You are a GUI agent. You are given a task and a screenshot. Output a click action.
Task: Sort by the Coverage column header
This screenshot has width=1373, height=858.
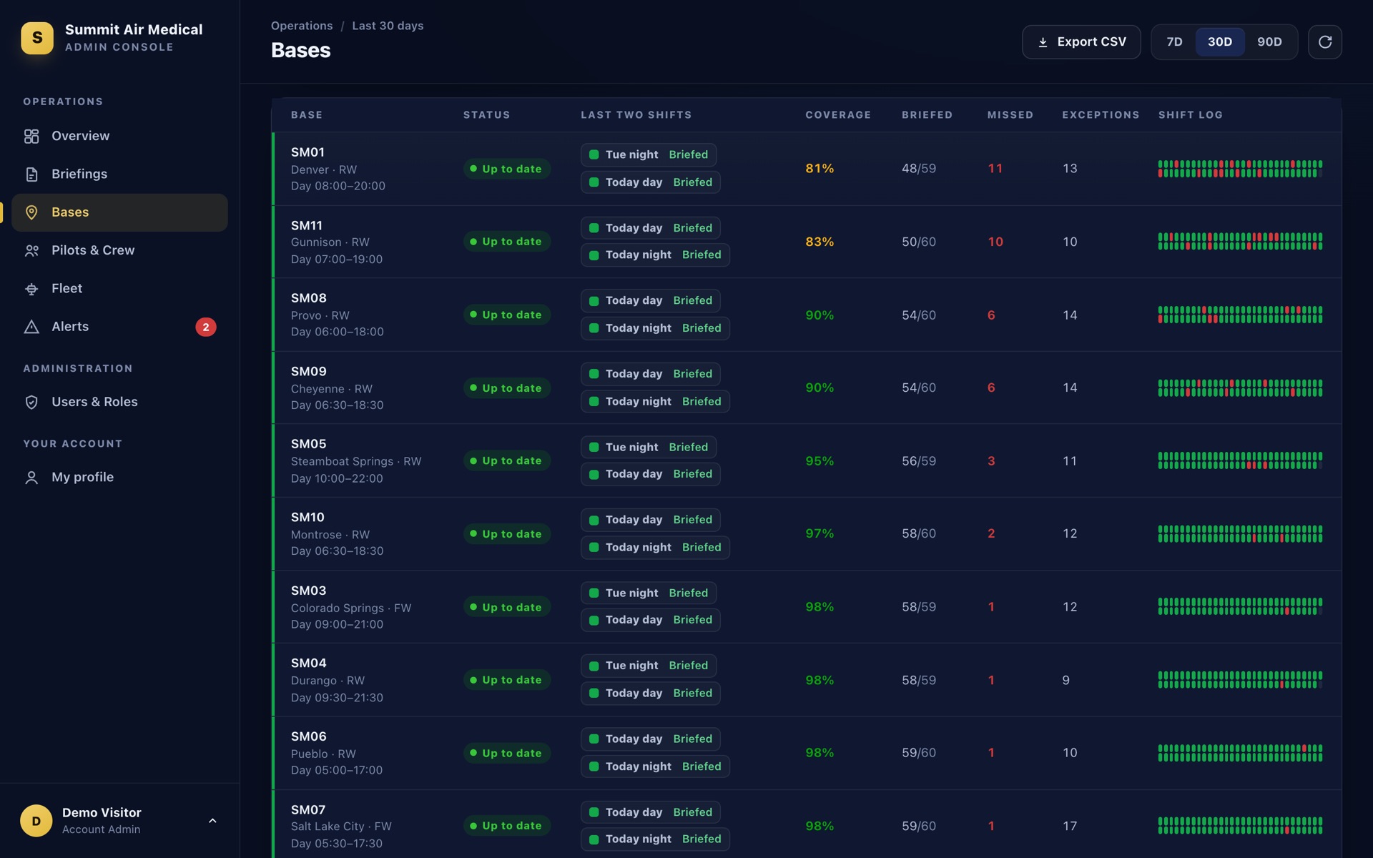(x=838, y=115)
